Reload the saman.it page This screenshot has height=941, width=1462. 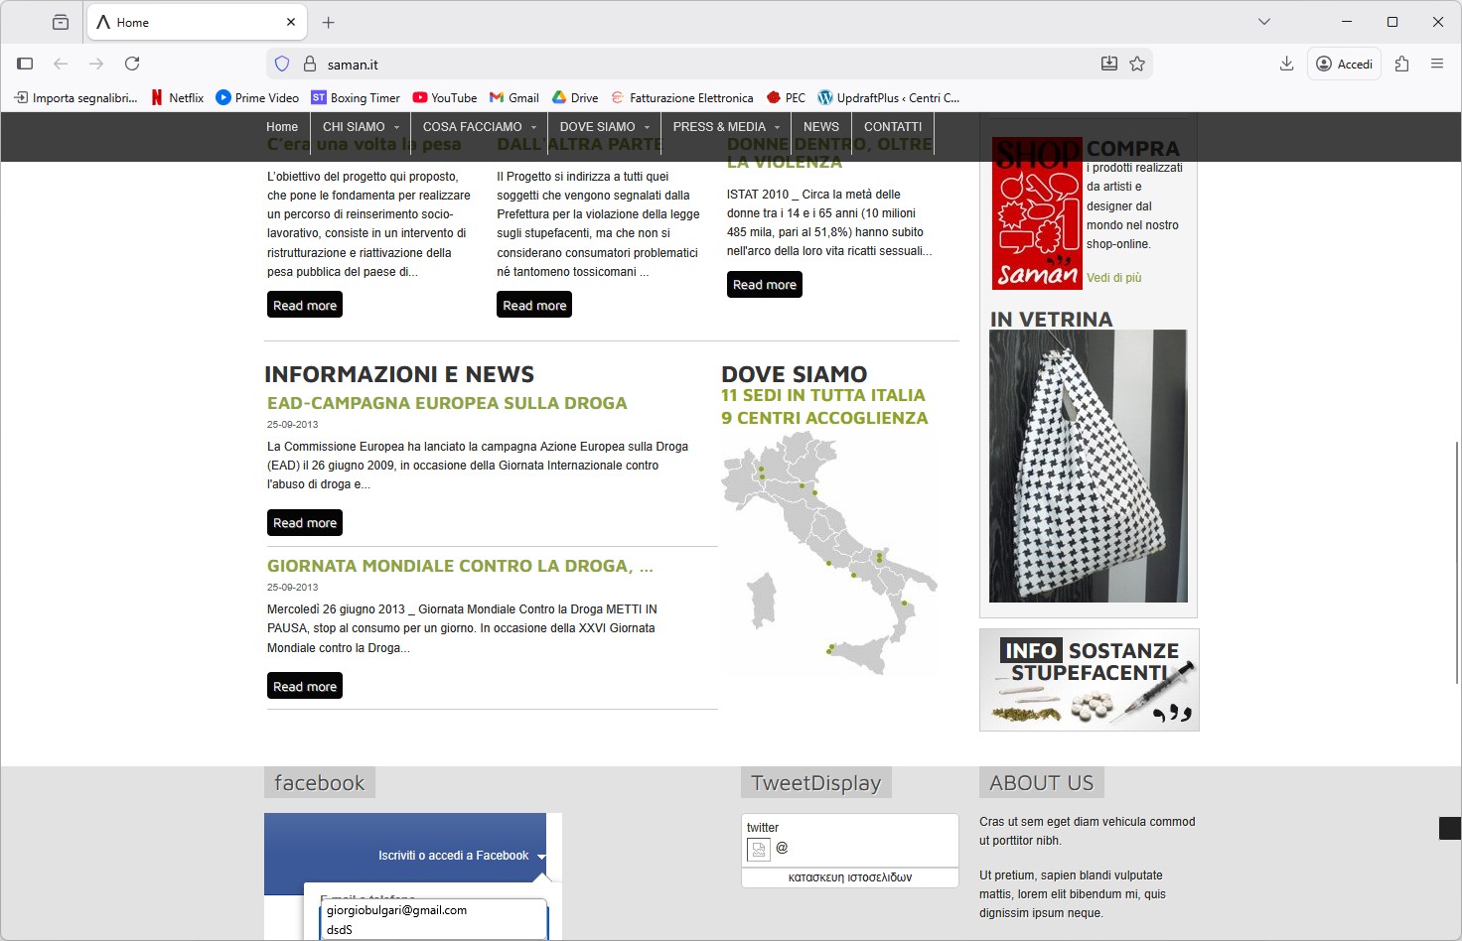click(x=132, y=64)
